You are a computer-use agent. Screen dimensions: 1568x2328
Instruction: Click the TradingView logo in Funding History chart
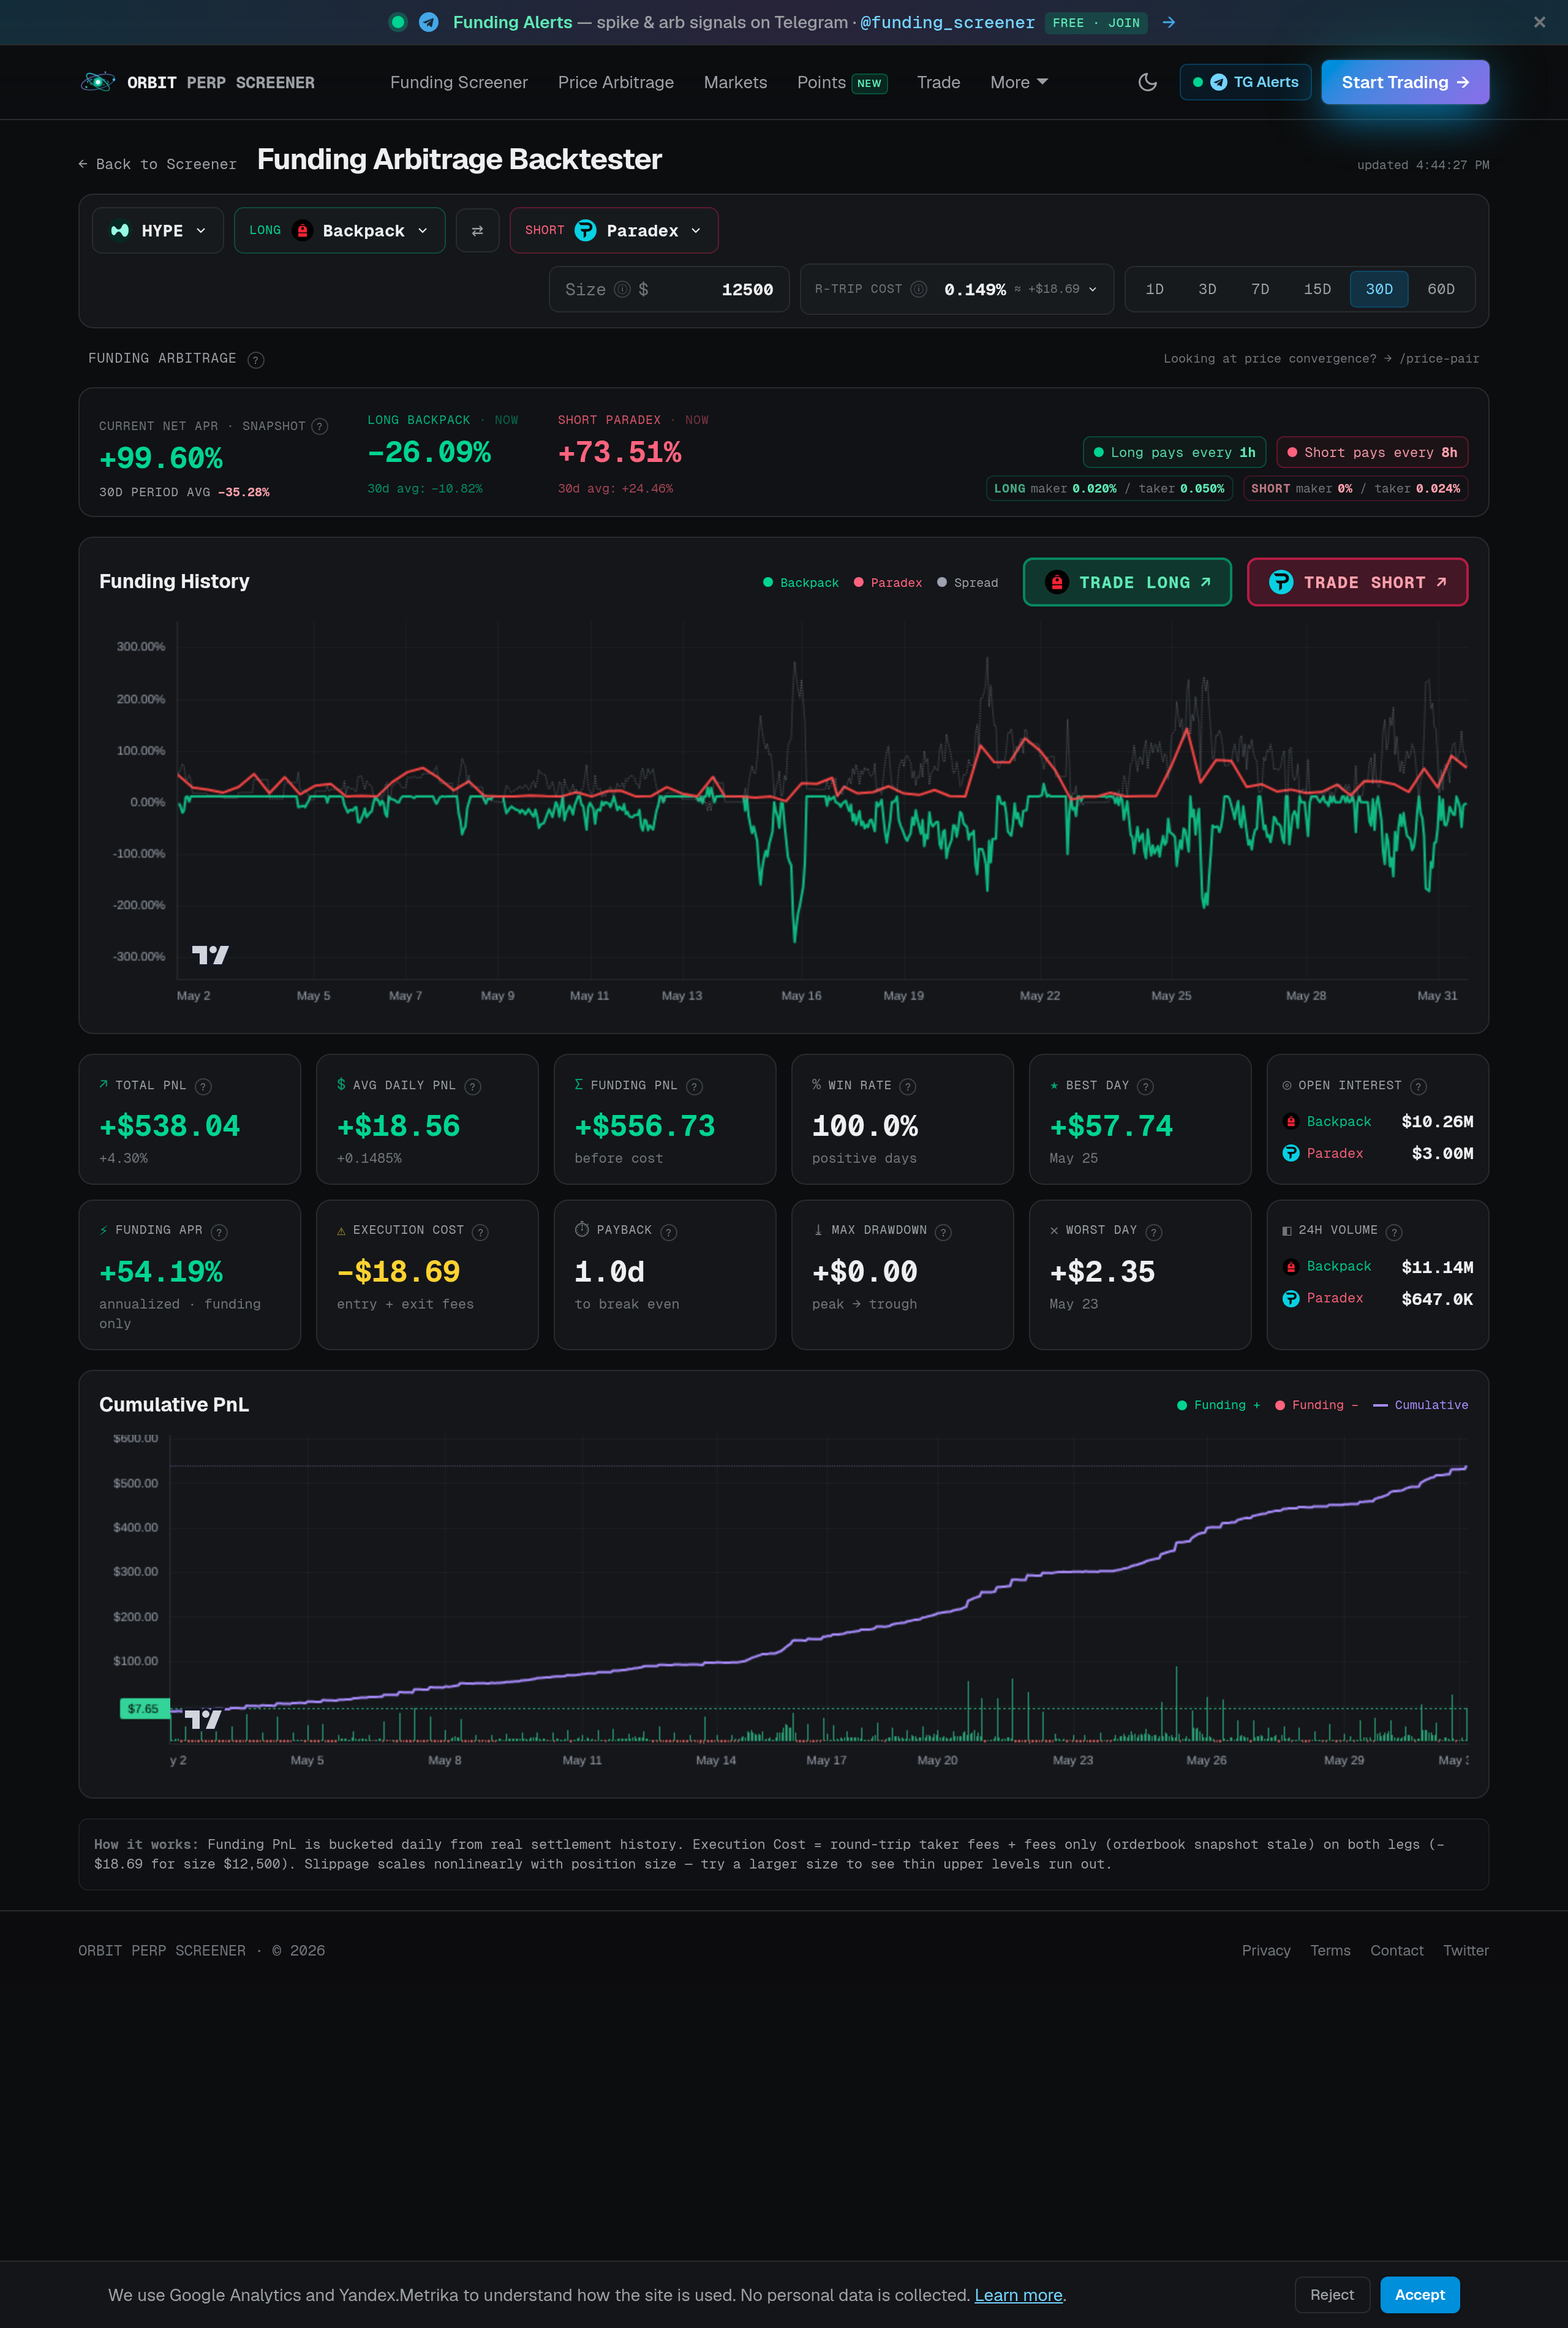pos(210,955)
